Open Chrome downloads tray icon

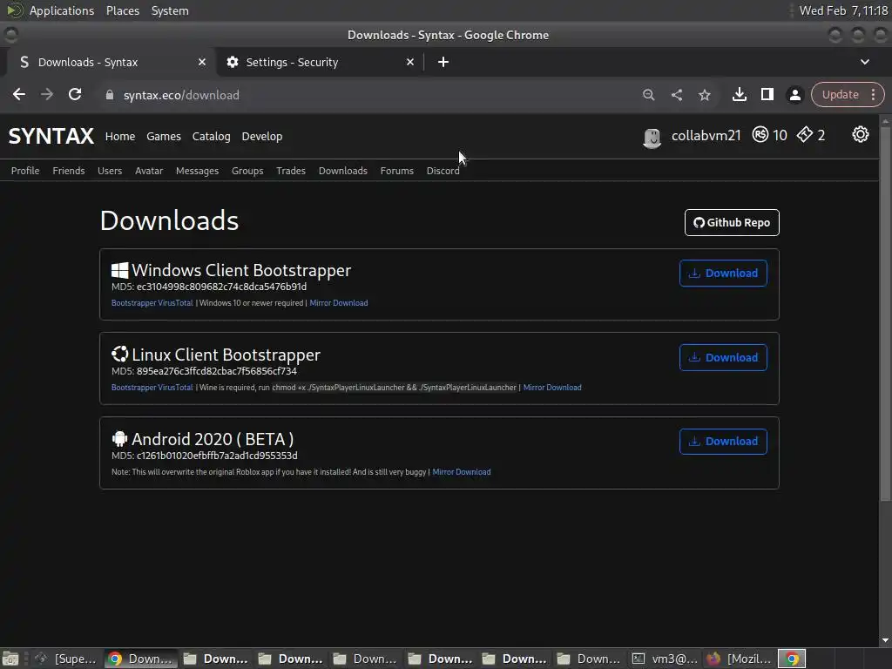[x=739, y=94]
